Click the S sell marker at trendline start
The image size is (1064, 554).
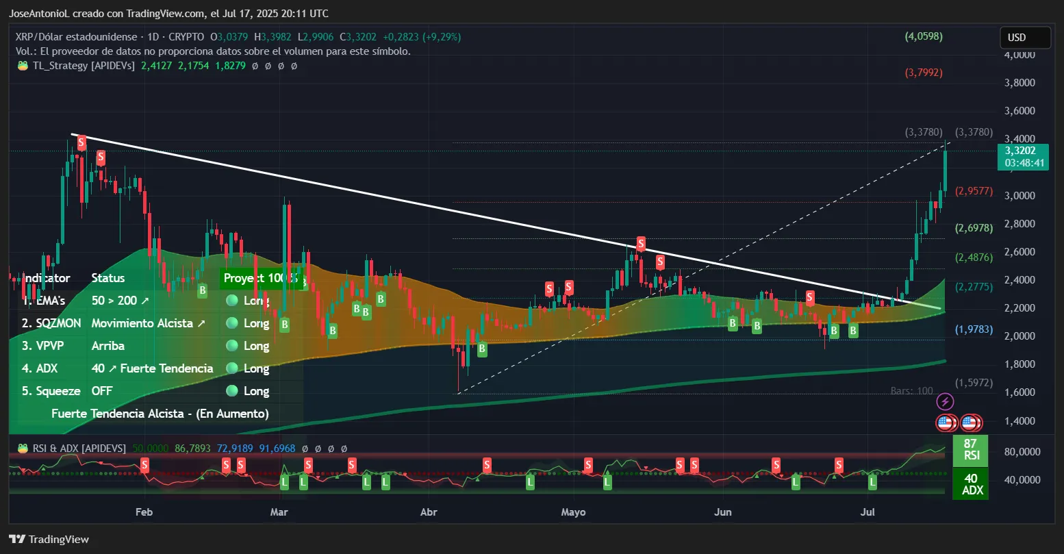click(x=81, y=142)
